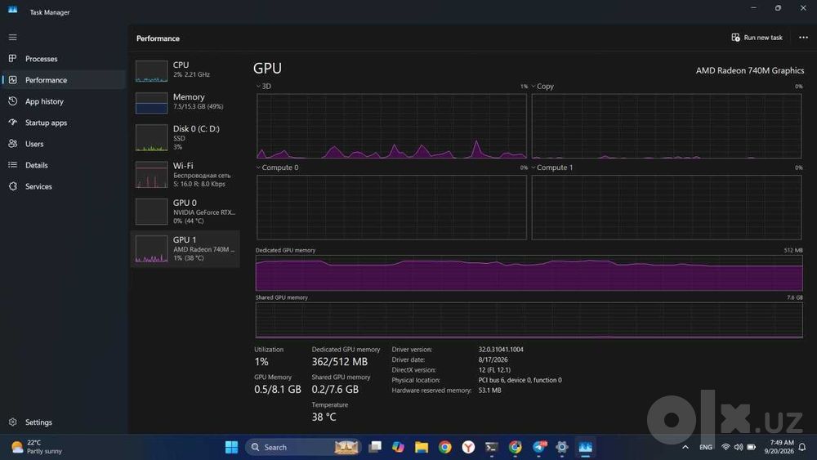Click the Users people icon
Viewport: 817px width, 460px height.
click(x=12, y=143)
